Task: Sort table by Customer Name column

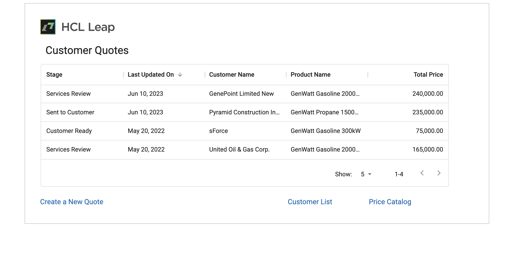Action: click(232, 75)
